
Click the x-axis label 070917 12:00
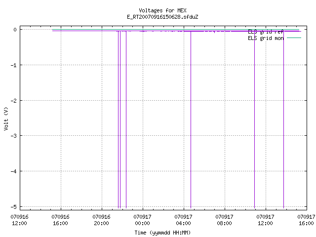point(265,220)
